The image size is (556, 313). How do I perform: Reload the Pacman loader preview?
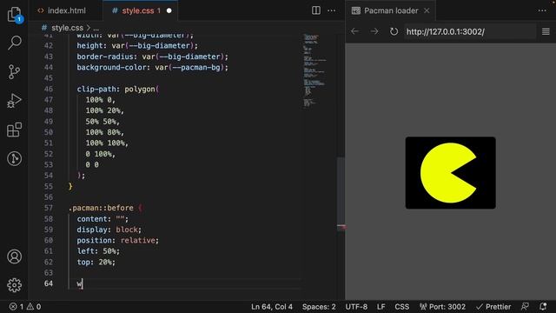tap(394, 31)
